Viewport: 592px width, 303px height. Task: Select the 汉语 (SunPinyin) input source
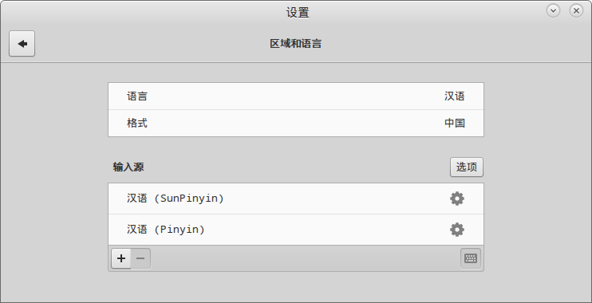pyautogui.click(x=296, y=199)
